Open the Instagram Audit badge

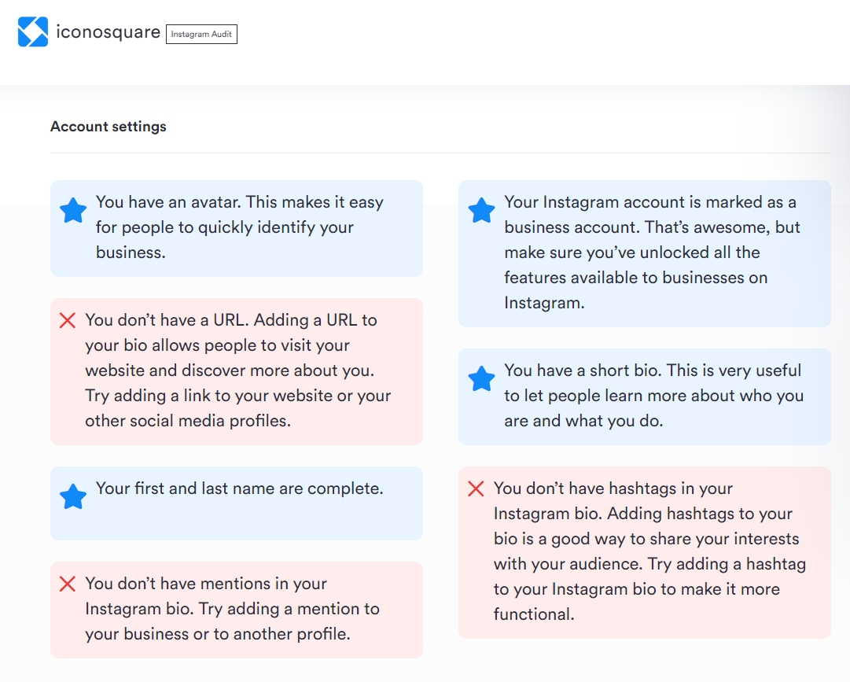(201, 34)
